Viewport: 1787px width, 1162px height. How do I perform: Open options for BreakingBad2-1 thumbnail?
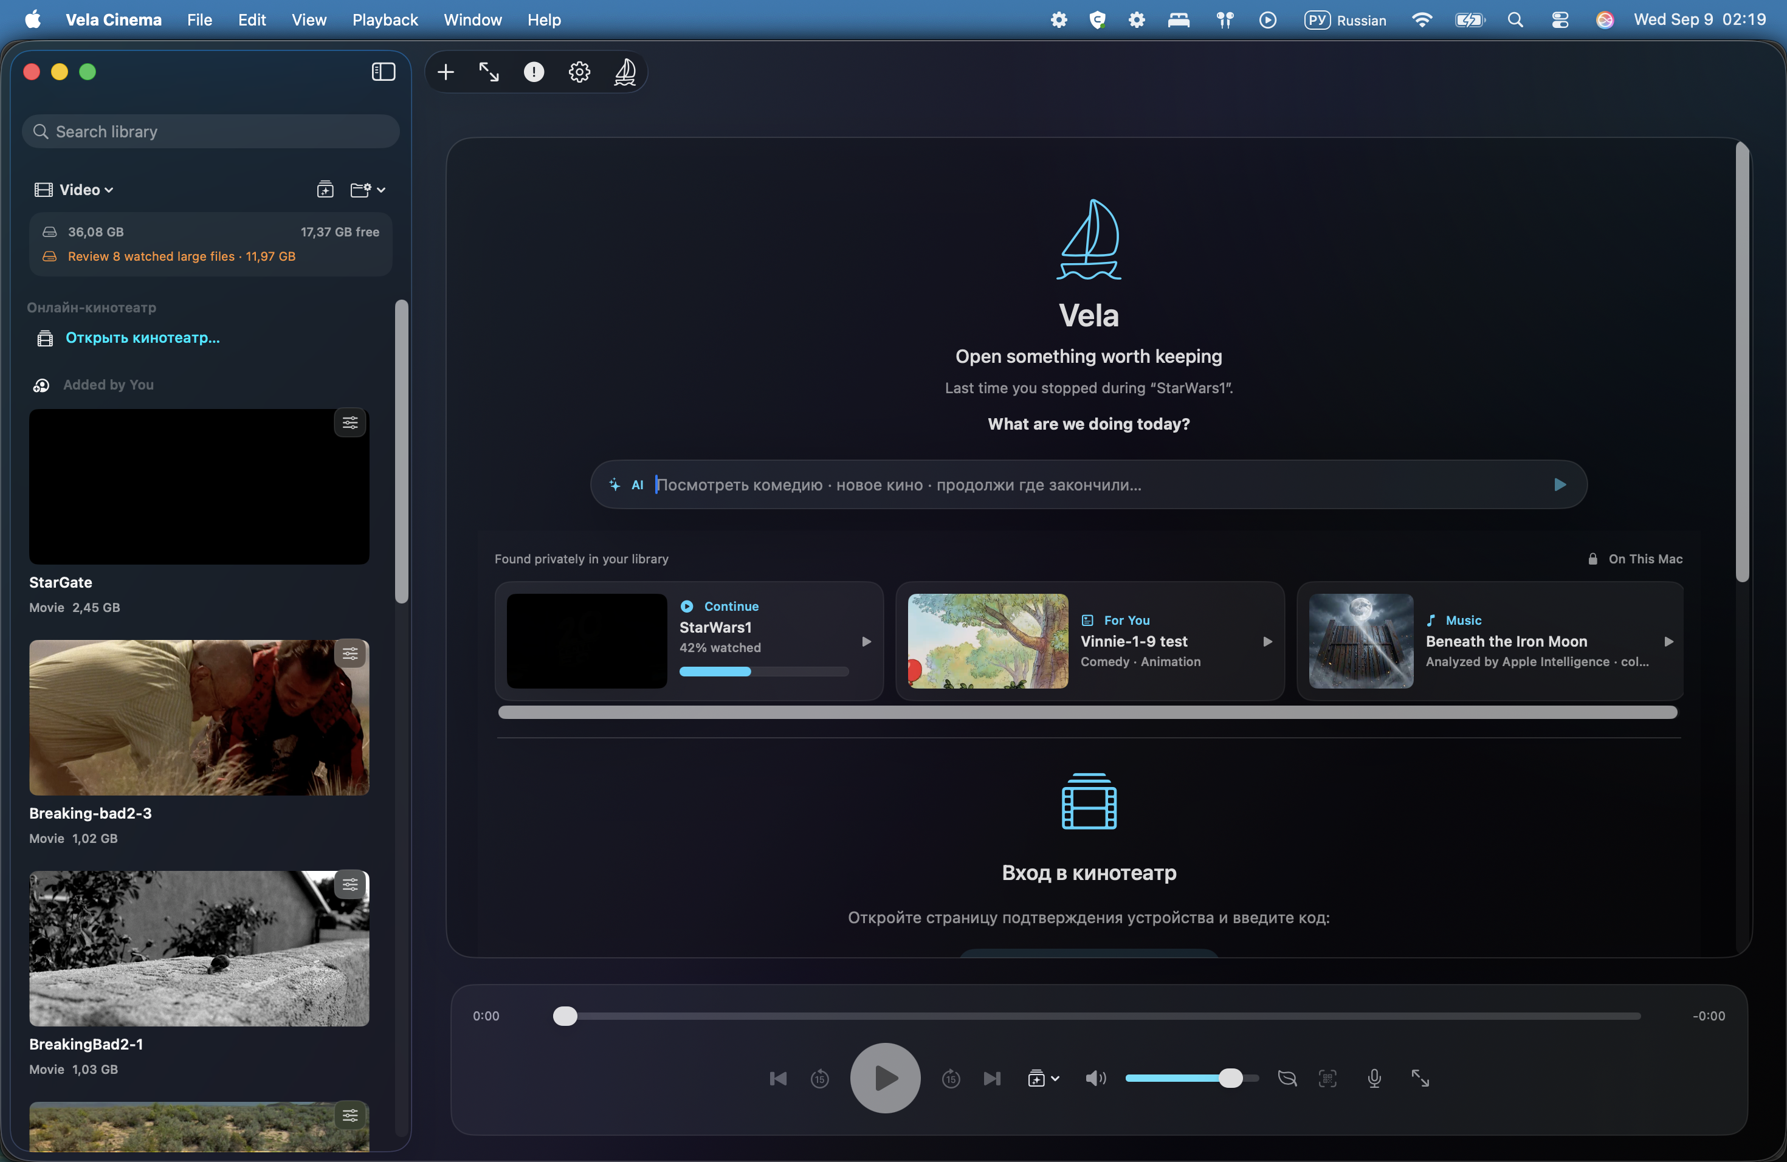(x=350, y=885)
